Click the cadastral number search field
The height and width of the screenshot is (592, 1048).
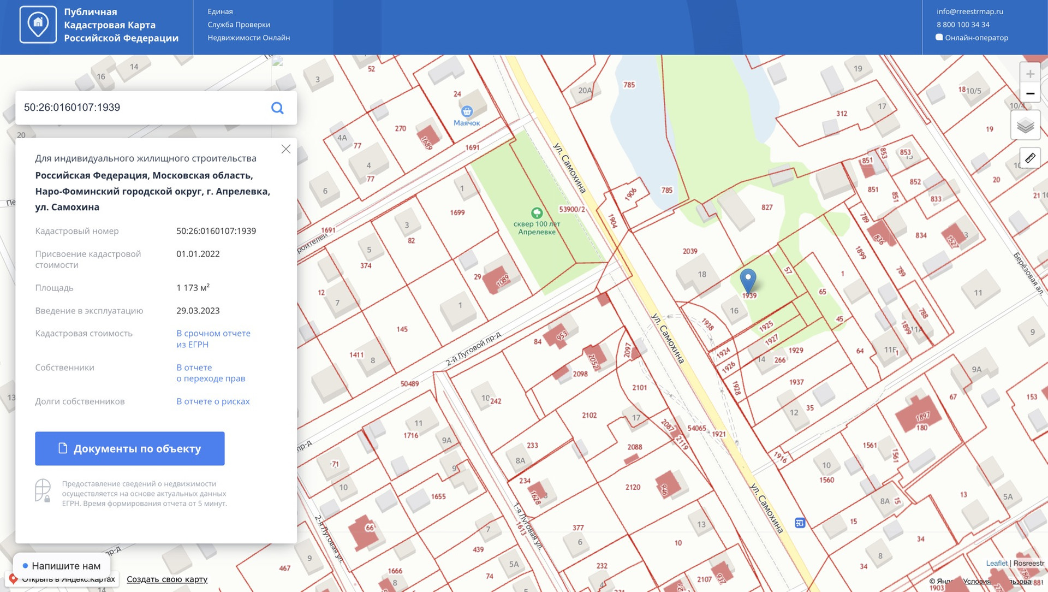(142, 108)
